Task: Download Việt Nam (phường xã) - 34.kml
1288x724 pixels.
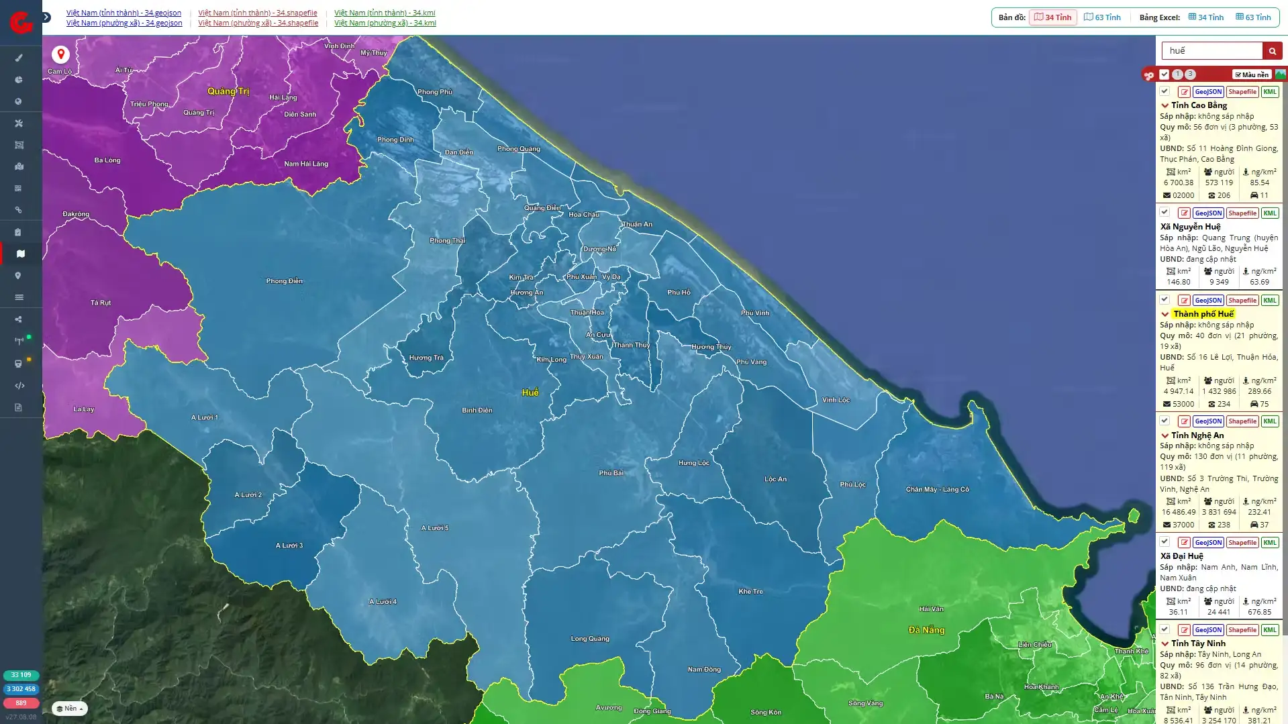Action: (385, 23)
